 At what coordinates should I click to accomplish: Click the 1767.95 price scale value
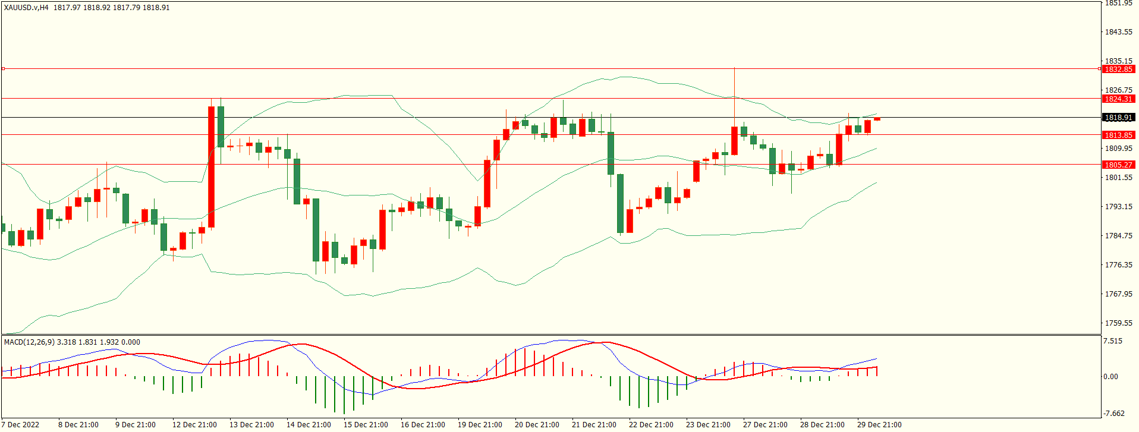pyautogui.click(x=1119, y=294)
